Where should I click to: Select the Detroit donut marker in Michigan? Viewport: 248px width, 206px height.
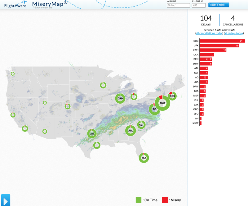pyautogui.click(x=134, y=96)
